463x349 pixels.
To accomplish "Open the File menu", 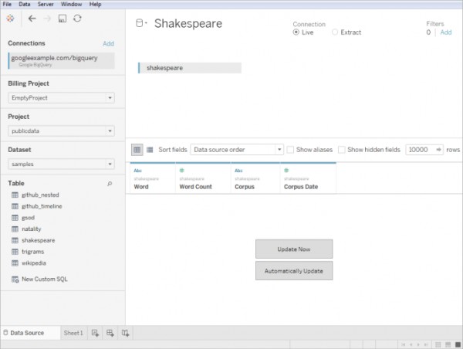I will point(7,4).
